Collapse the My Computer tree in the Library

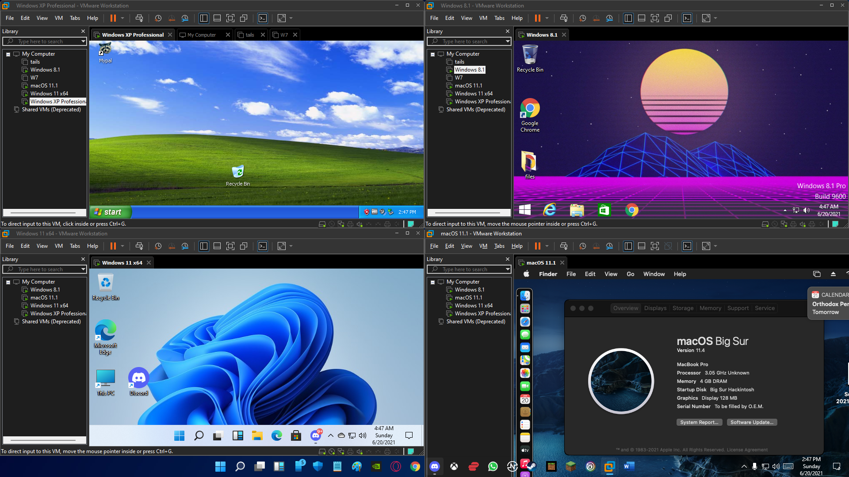coord(8,53)
